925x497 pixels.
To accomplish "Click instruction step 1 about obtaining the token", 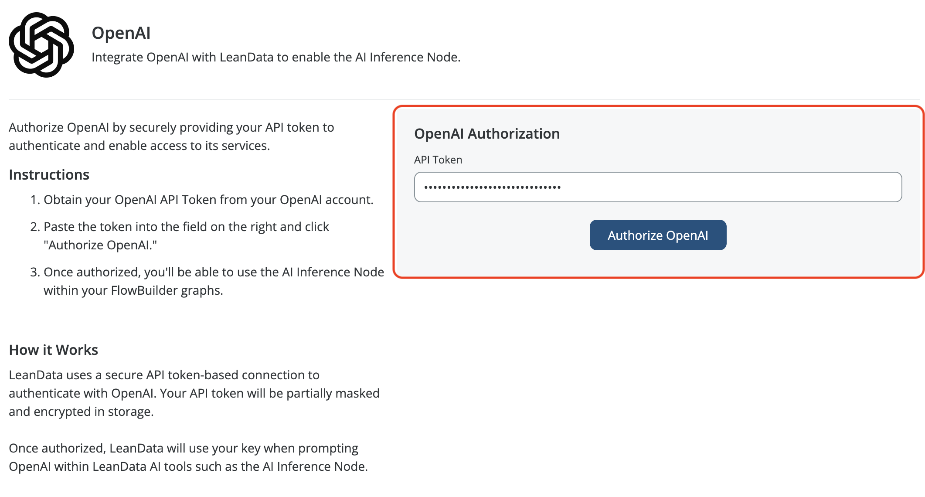I will pos(208,200).
